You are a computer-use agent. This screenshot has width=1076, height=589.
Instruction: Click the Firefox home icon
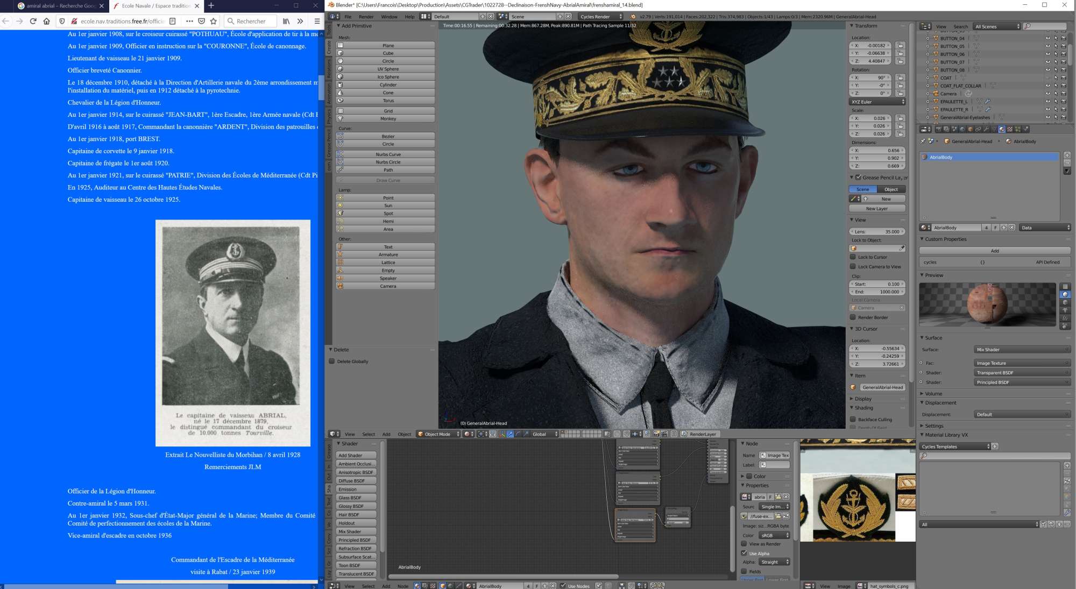(x=47, y=21)
